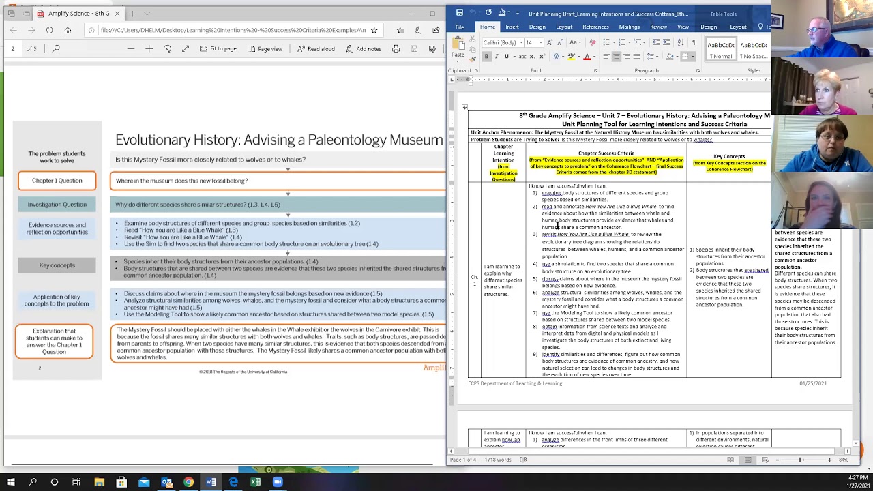Print the PDF document
This screenshot has height=491, width=873.
click(x=396, y=48)
